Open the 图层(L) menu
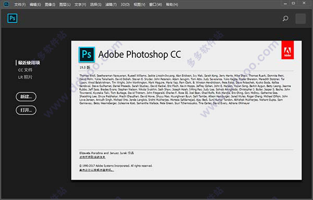This screenshot has width=313, height=200. click(x=65, y=4)
